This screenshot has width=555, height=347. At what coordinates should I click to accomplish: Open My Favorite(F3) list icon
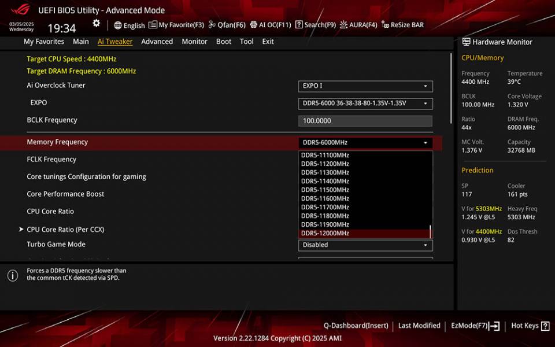pos(153,25)
